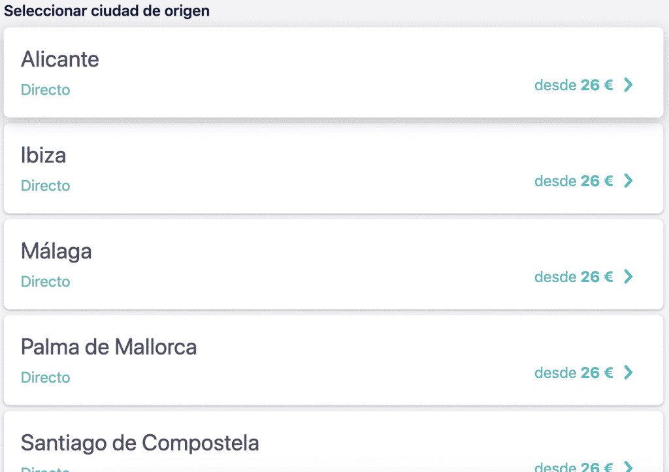This screenshot has width=669, height=472.
Task: Pick Palma de Mallorca as origin
Action: 108,347
